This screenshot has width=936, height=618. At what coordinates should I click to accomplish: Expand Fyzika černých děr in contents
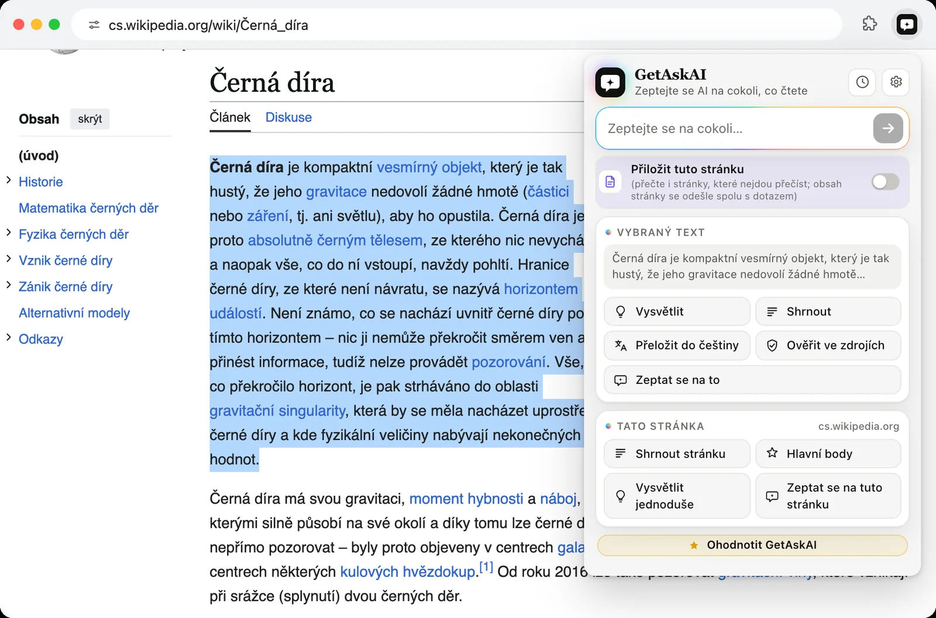9,233
